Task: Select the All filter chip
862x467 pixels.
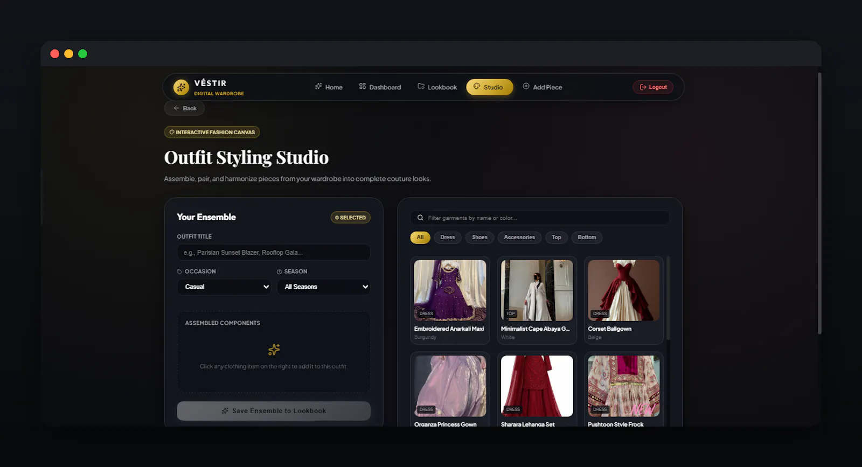Action: click(420, 238)
